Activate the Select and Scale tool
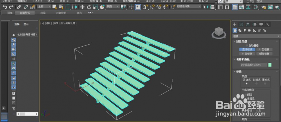281x122 pixels. pos(96,7)
